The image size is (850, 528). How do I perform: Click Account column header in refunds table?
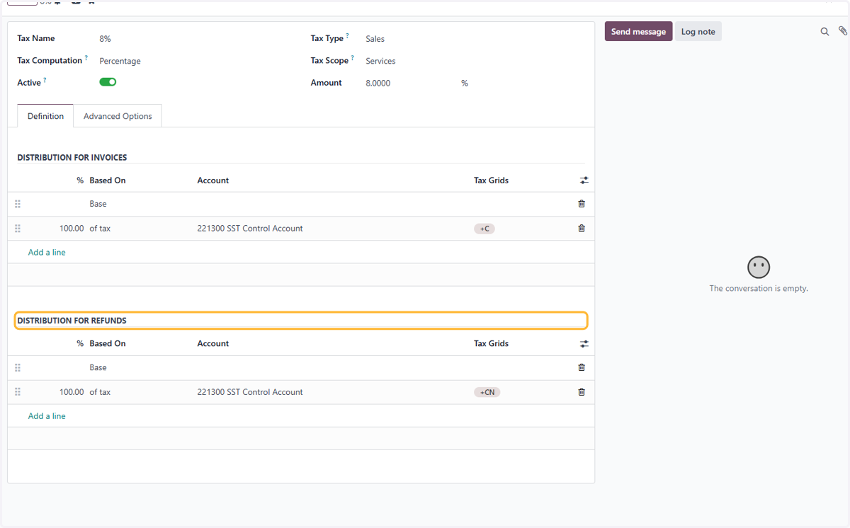pyautogui.click(x=213, y=343)
